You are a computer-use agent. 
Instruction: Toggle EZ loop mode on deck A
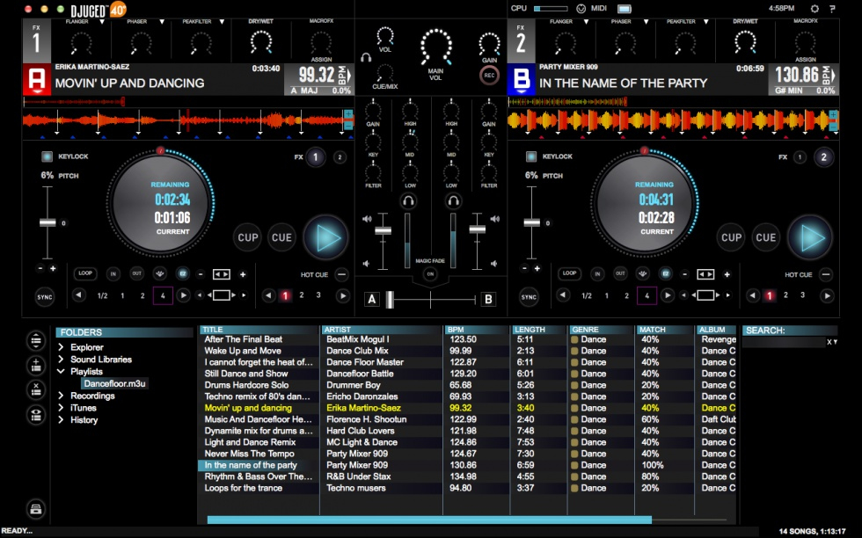click(183, 273)
